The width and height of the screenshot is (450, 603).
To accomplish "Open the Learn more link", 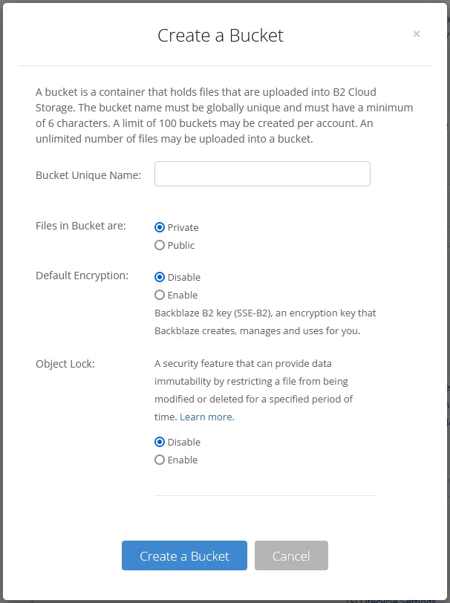I will click(x=206, y=417).
